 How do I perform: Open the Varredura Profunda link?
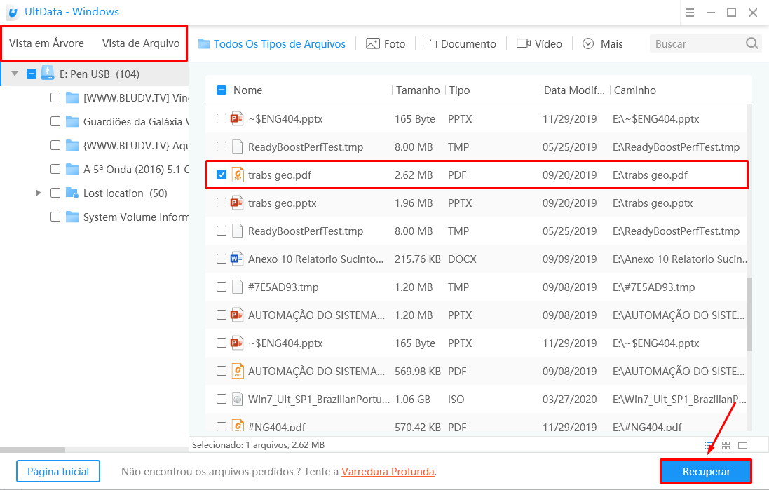click(x=388, y=472)
